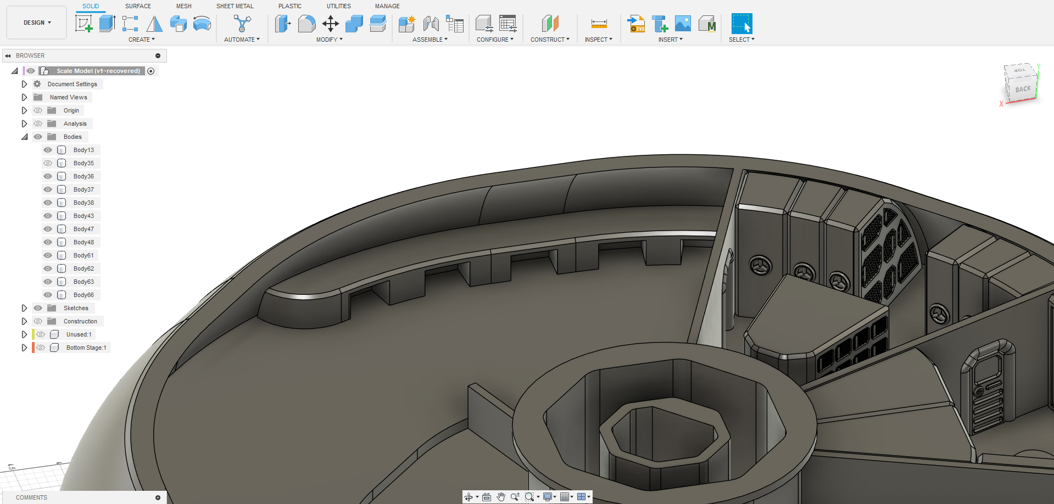
Task: Select the Press Pull tool
Action: (283, 24)
